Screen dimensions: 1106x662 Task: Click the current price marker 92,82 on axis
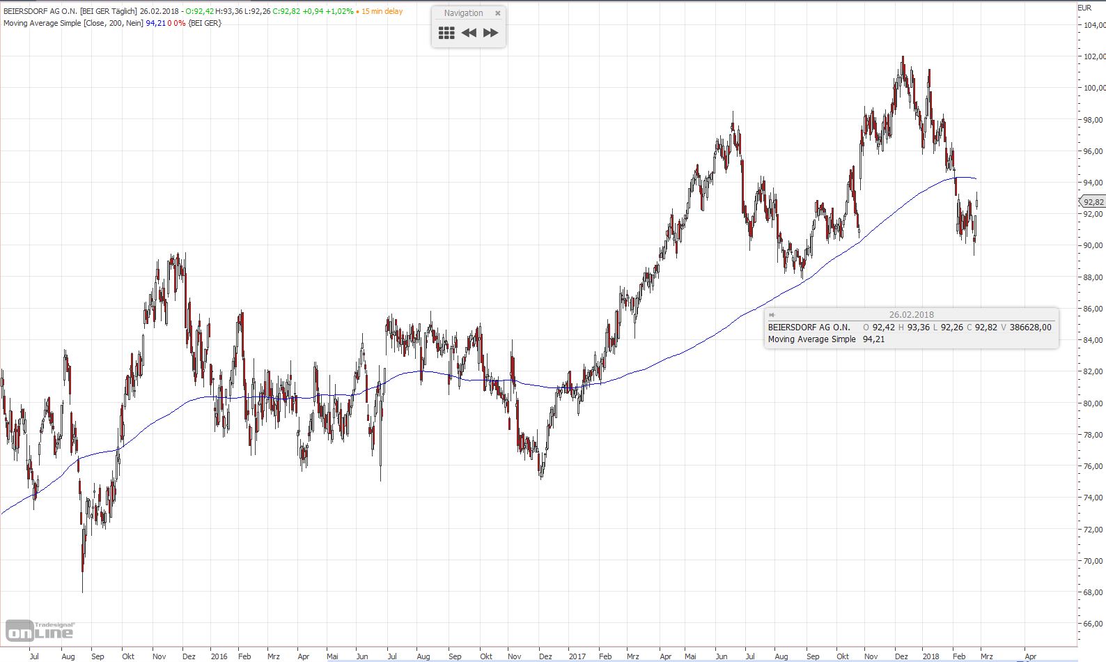pos(1092,202)
